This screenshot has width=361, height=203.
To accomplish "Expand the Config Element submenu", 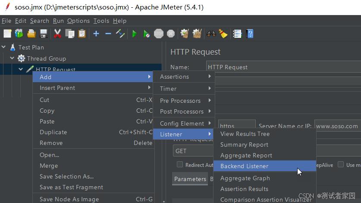I will click(x=184, y=123).
